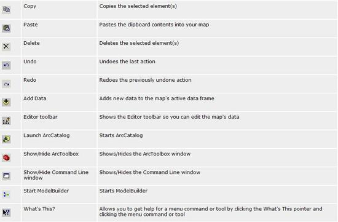Click the Copy icon
This screenshot has height=222, width=338.
(x=6, y=9)
